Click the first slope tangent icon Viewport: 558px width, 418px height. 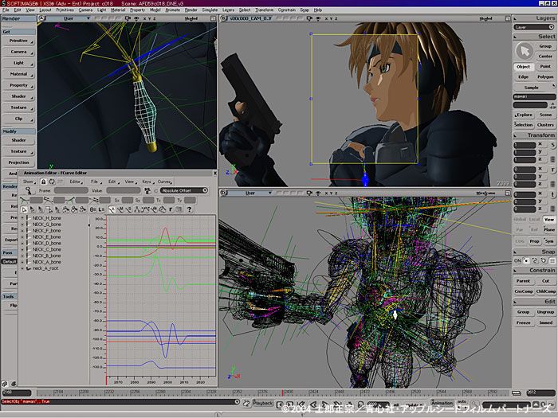tap(24, 200)
